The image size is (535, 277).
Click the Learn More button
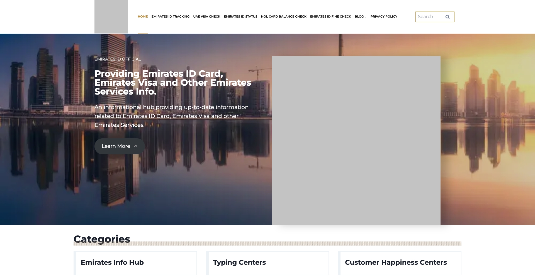pyautogui.click(x=119, y=146)
